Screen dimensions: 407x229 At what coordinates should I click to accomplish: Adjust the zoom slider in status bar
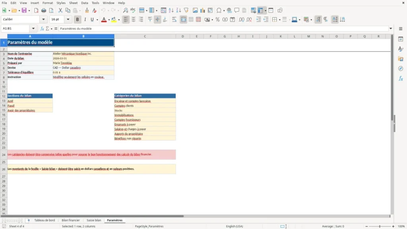click(380, 226)
